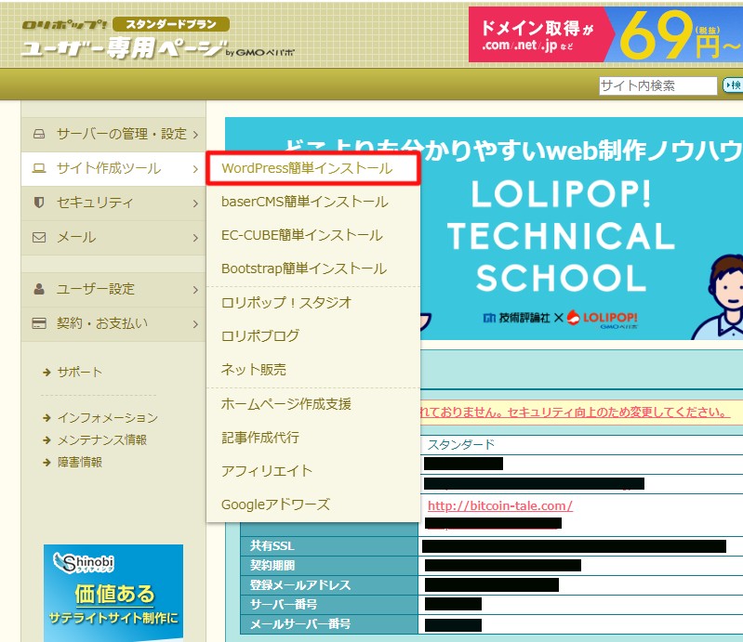Expand the 契約・お支払い chevron
This screenshot has width=743, height=642.
195,324
